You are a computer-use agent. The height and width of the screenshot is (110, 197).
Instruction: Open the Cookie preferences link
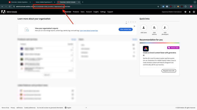(x=30, y=108)
